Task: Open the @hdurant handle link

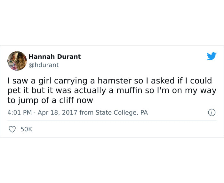Action: (x=44, y=65)
